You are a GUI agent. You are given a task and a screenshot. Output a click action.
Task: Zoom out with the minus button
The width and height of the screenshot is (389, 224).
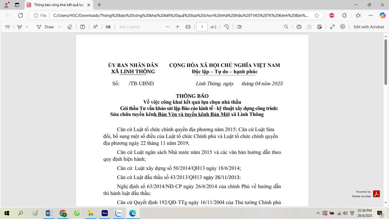(167, 27)
